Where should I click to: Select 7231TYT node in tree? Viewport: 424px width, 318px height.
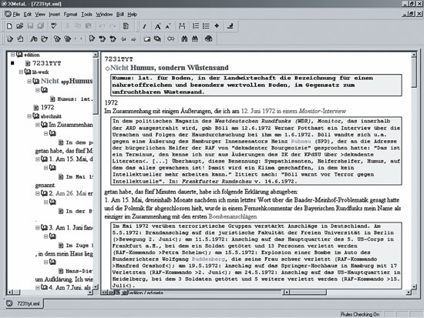(x=46, y=63)
